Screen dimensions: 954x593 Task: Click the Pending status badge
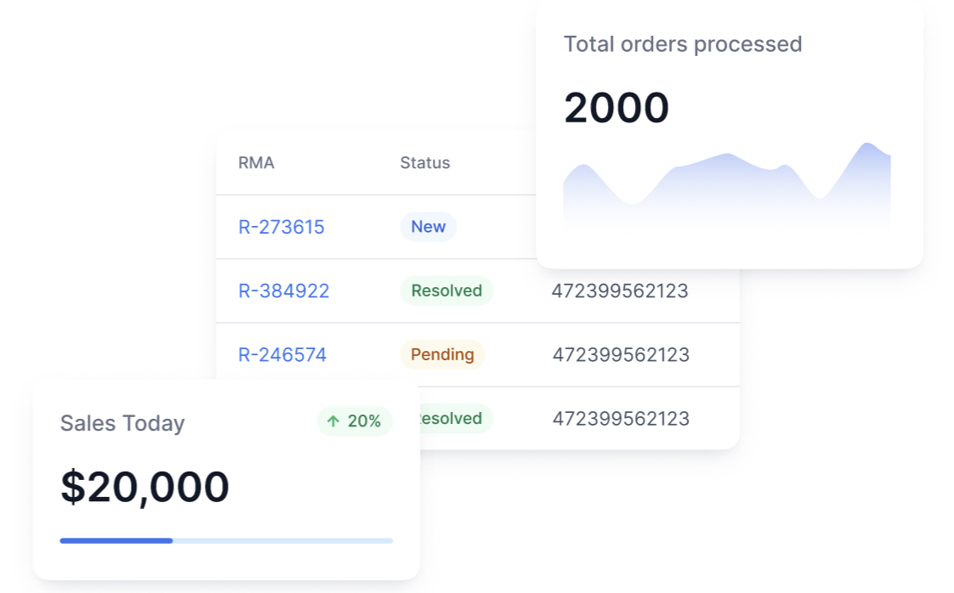pyautogui.click(x=442, y=354)
